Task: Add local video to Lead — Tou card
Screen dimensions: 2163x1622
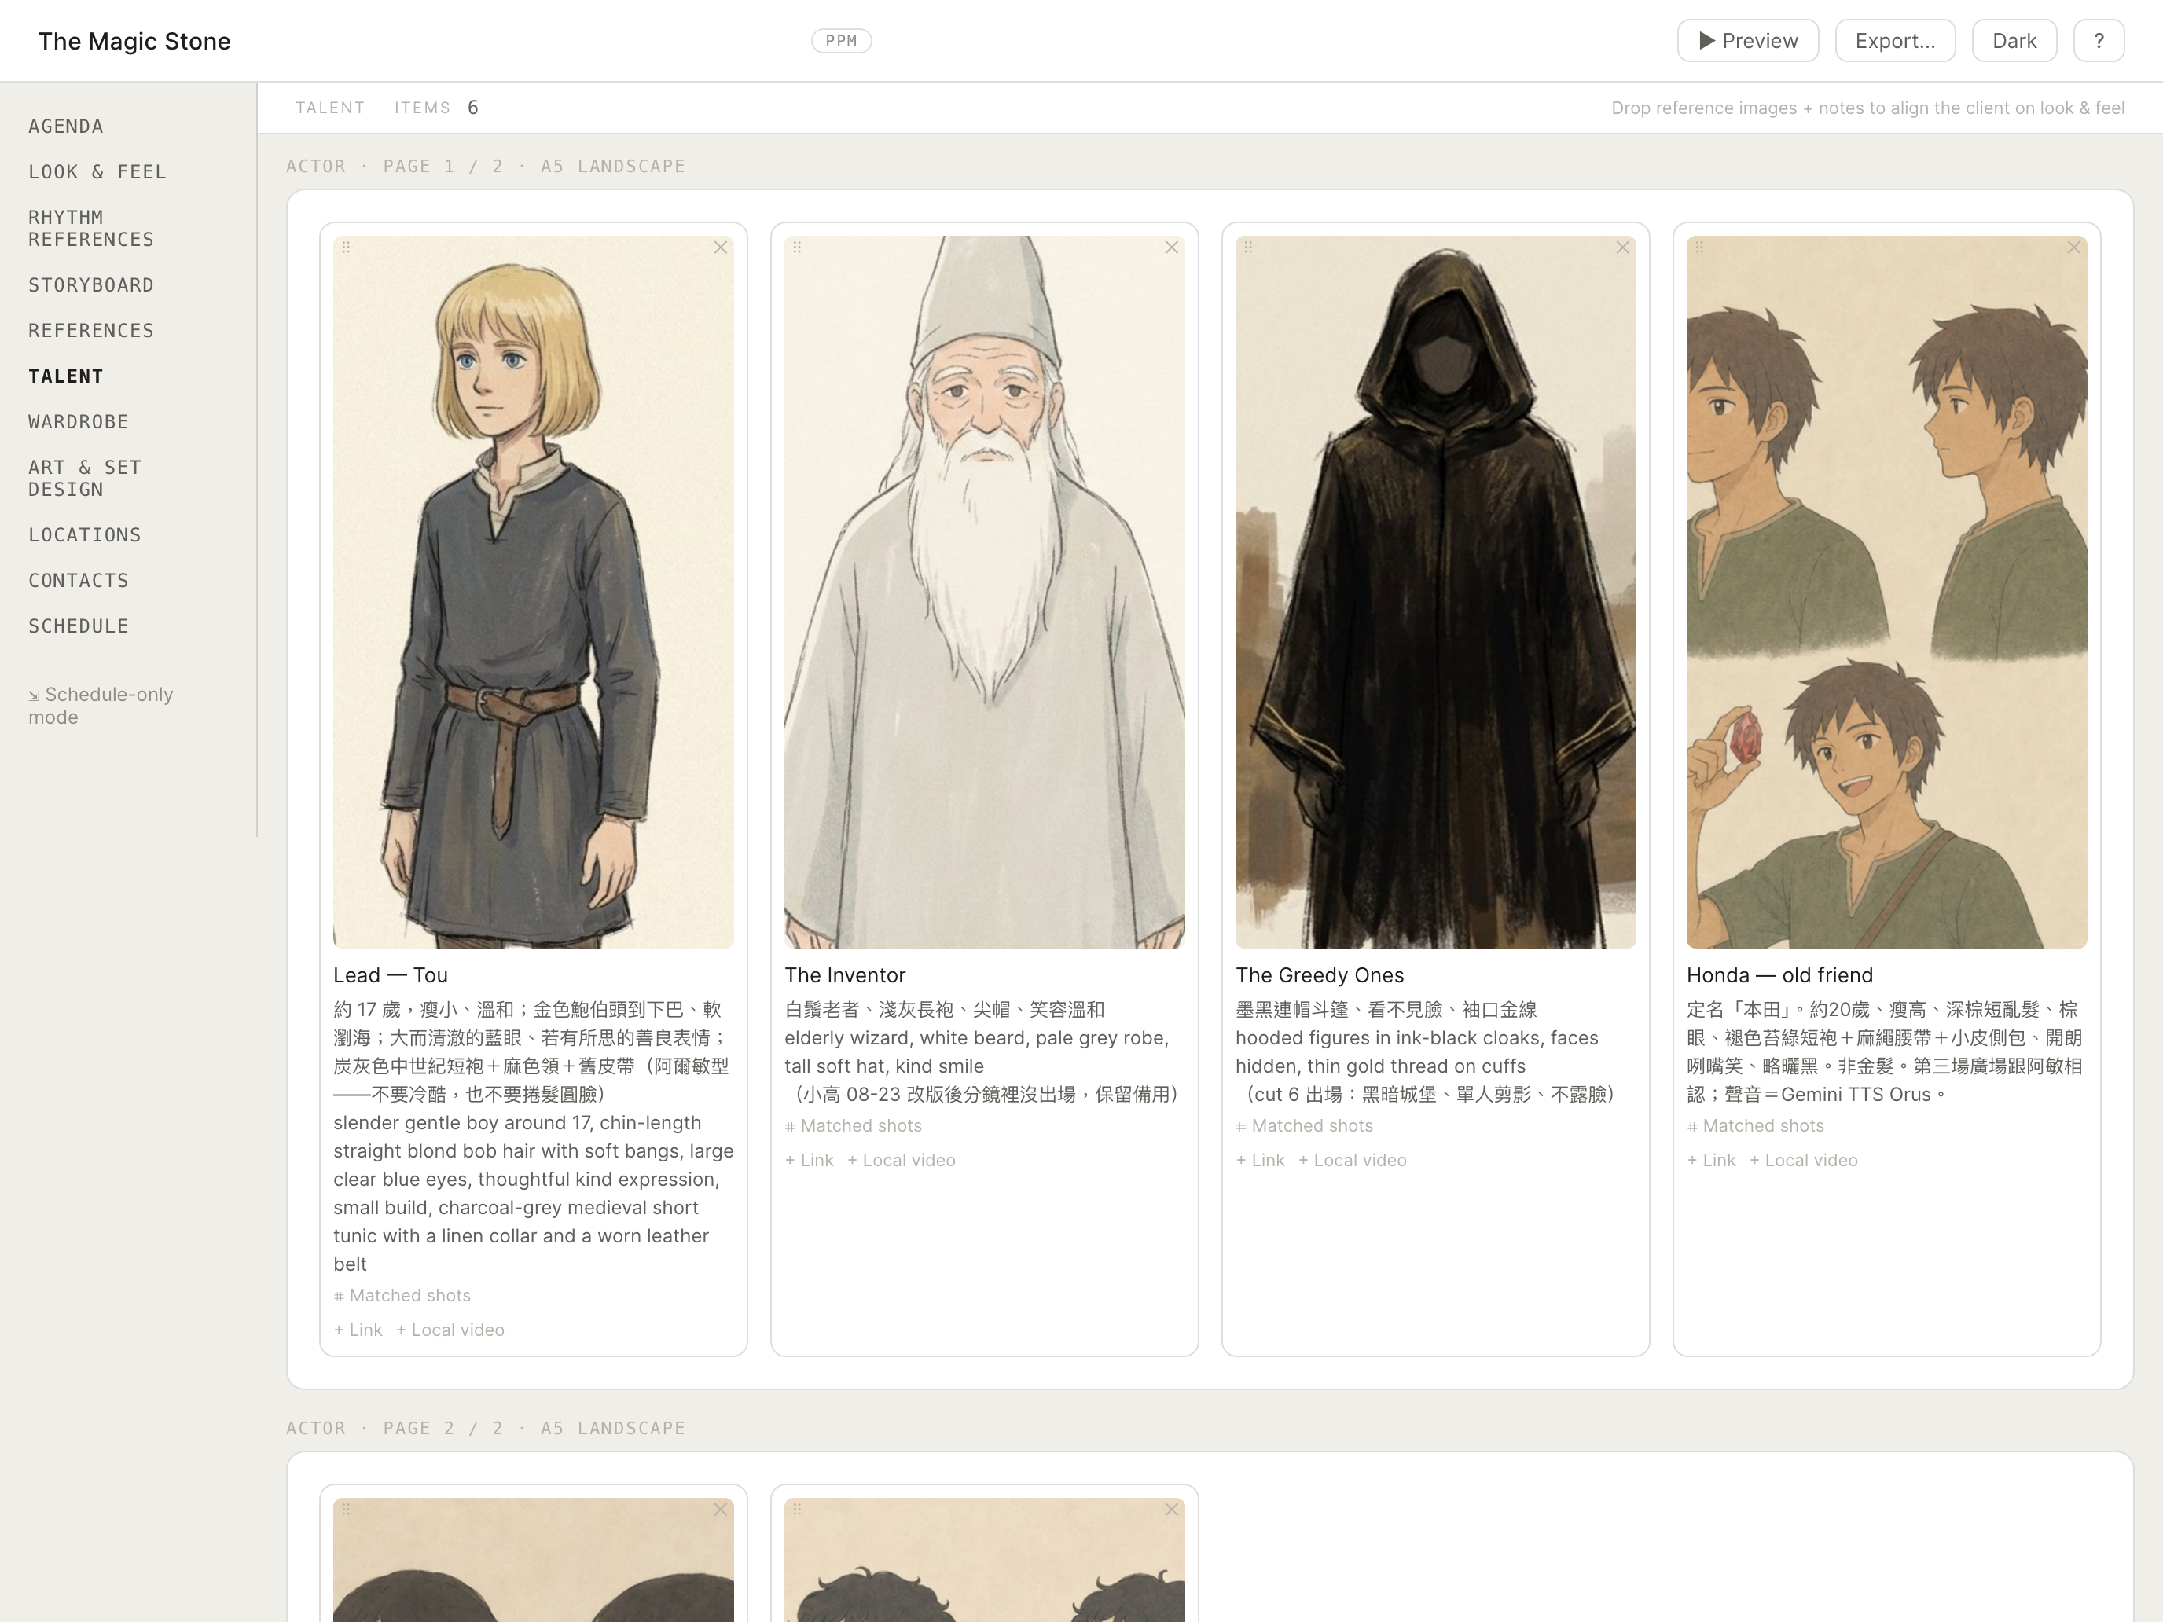Action: [x=450, y=1330]
